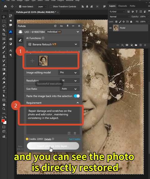Open the Get Credits link

[75, 139]
